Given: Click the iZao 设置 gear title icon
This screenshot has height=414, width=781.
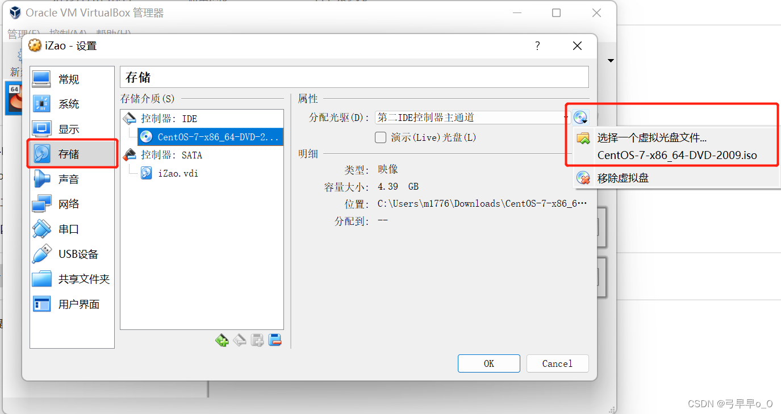Looking at the screenshot, I should 35,46.
